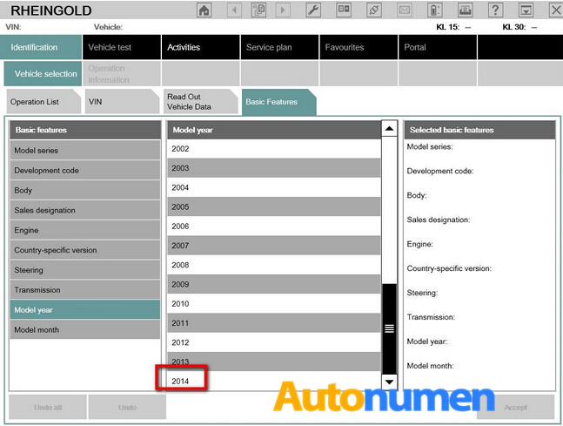This screenshot has height=426, width=563.
Task: Select model year 2013
Action: pyautogui.click(x=274, y=362)
